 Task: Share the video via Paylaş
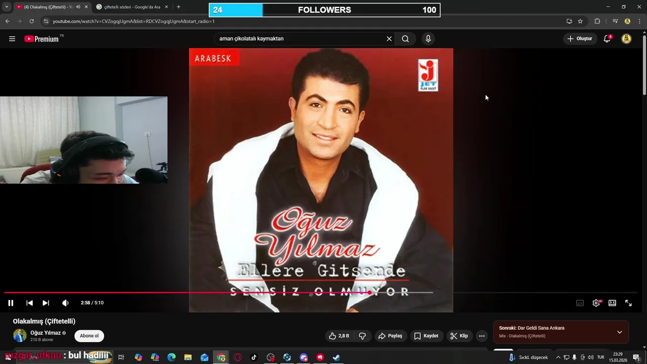click(x=390, y=336)
